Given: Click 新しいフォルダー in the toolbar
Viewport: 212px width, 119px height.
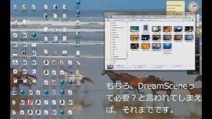Looking at the screenshot, I should (x=152, y=20).
